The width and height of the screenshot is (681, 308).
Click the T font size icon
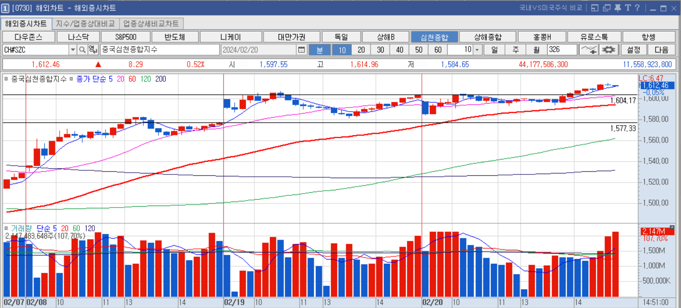coord(628,7)
